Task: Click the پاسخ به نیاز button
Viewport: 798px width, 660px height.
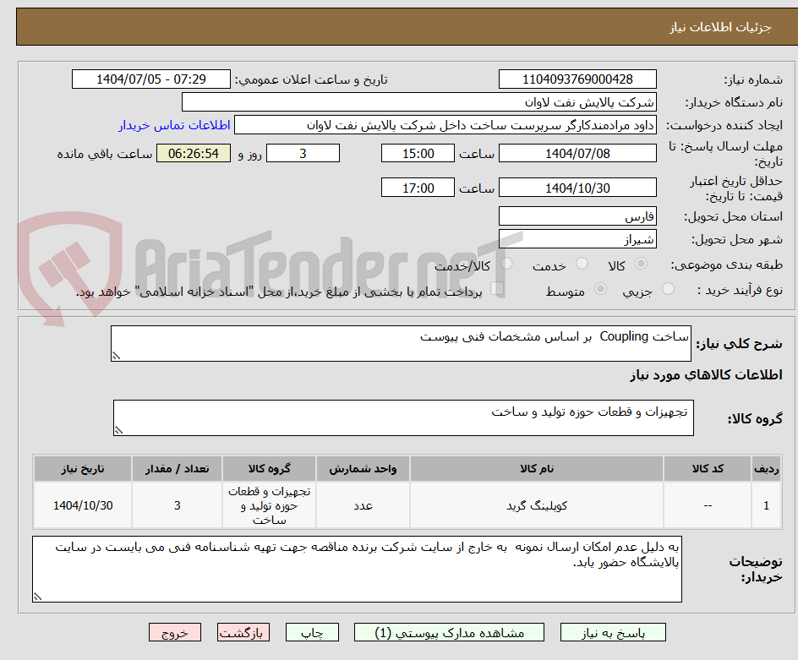Action: tap(611, 632)
